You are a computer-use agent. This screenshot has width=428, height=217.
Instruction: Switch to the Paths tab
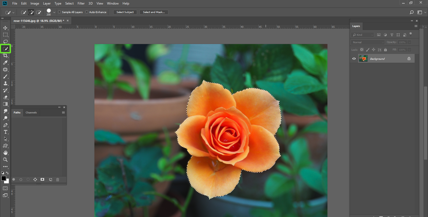point(17,113)
